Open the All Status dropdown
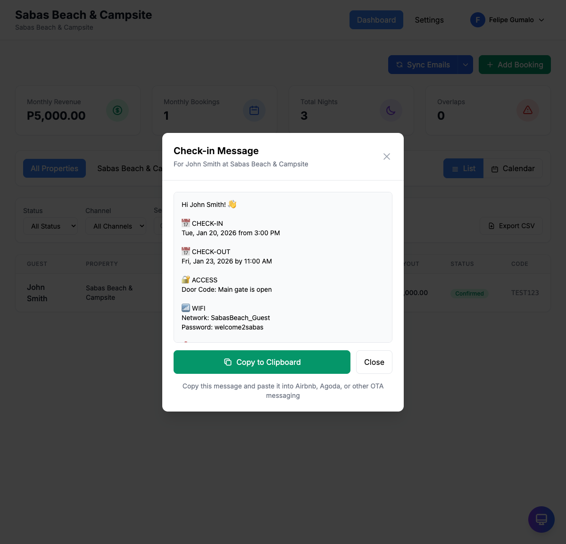The width and height of the screenshot is (566, 544). [x=50, y=226]
